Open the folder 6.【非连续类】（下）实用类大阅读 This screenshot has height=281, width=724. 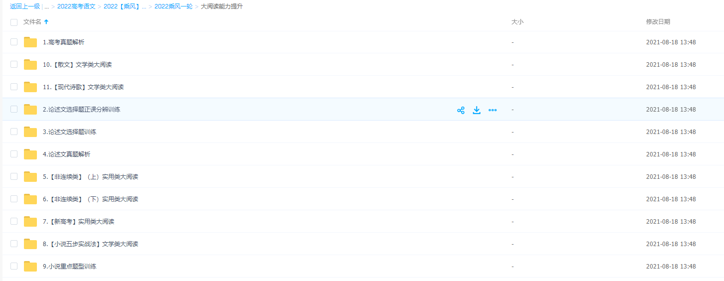[90, 199]
